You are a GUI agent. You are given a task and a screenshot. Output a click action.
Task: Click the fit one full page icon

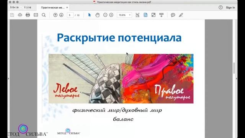point(145,15)
